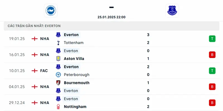
Task: Open the Bournemouth team name link
Action: click(77, 83)
